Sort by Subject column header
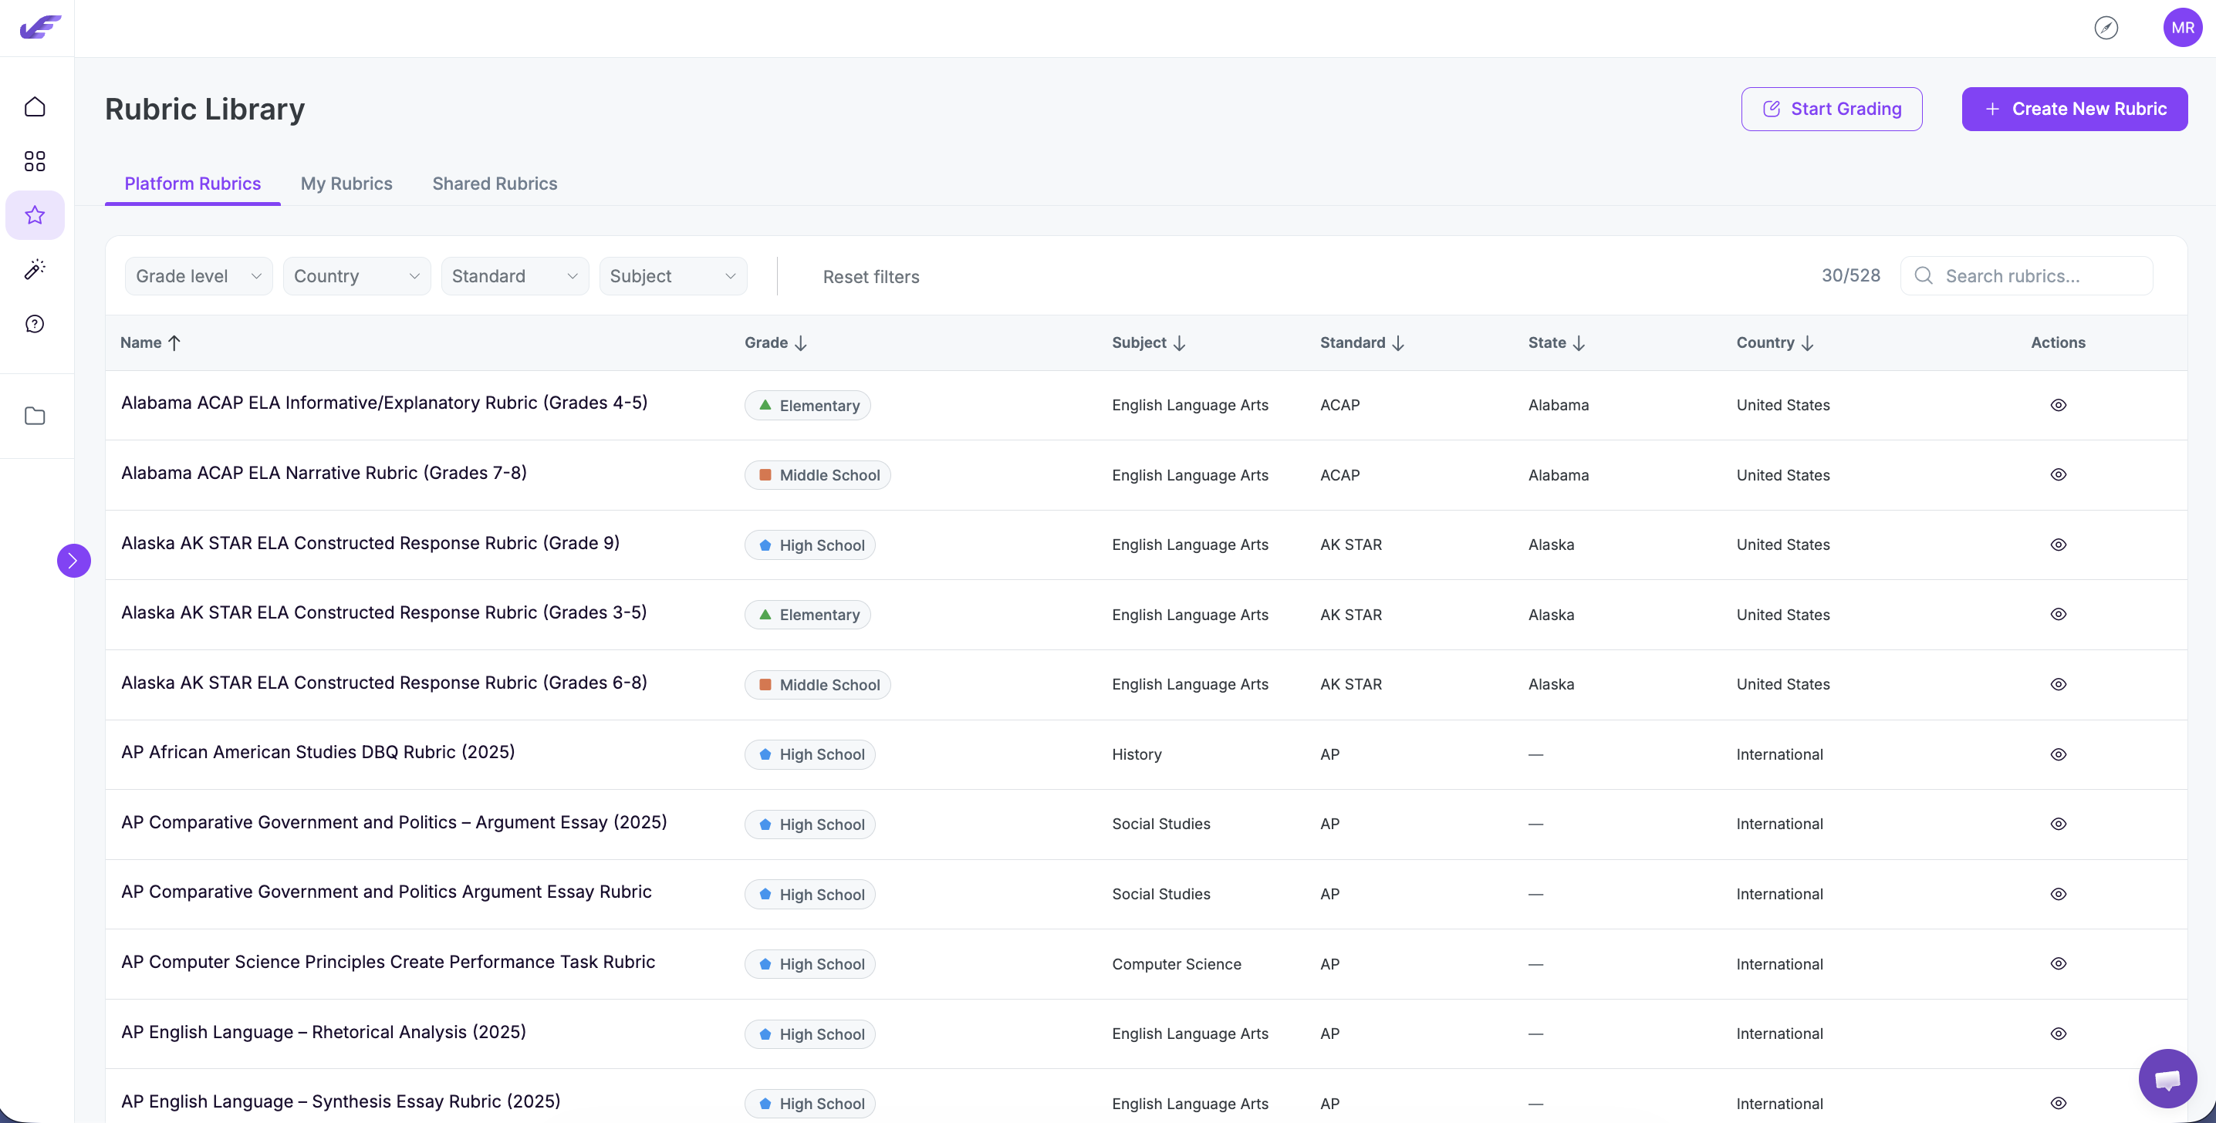Viewport: 2216px width, 1123px height. click(x=1148, y=342)
